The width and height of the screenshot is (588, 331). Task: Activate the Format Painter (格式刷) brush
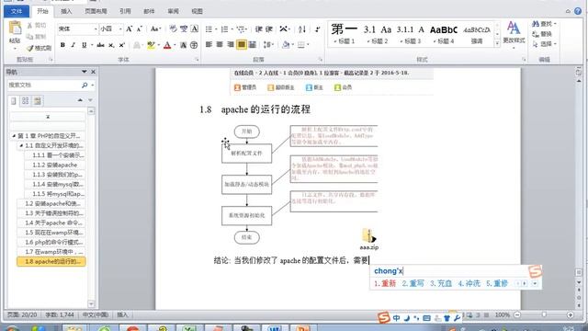(x=30, y=48)
